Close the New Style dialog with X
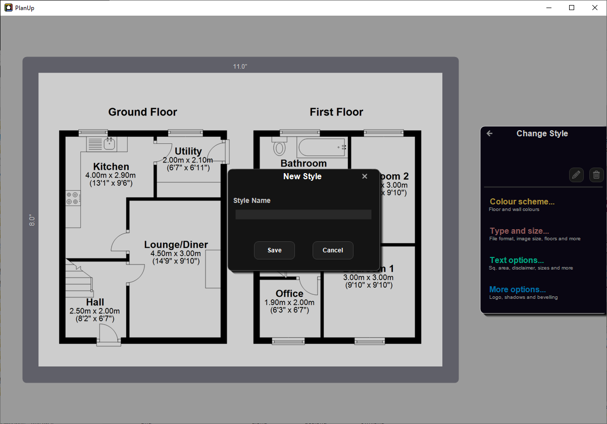This screenshot has height=424, width=607. pos(365,176)
